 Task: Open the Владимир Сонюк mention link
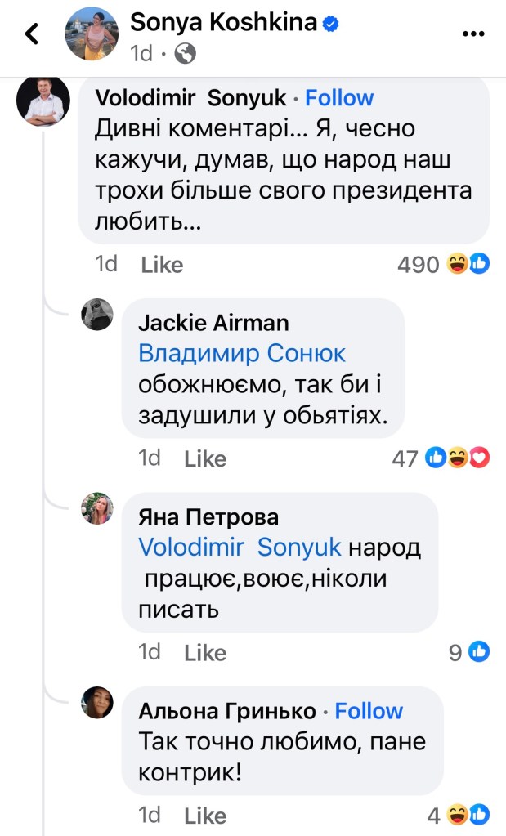(242, 354)
